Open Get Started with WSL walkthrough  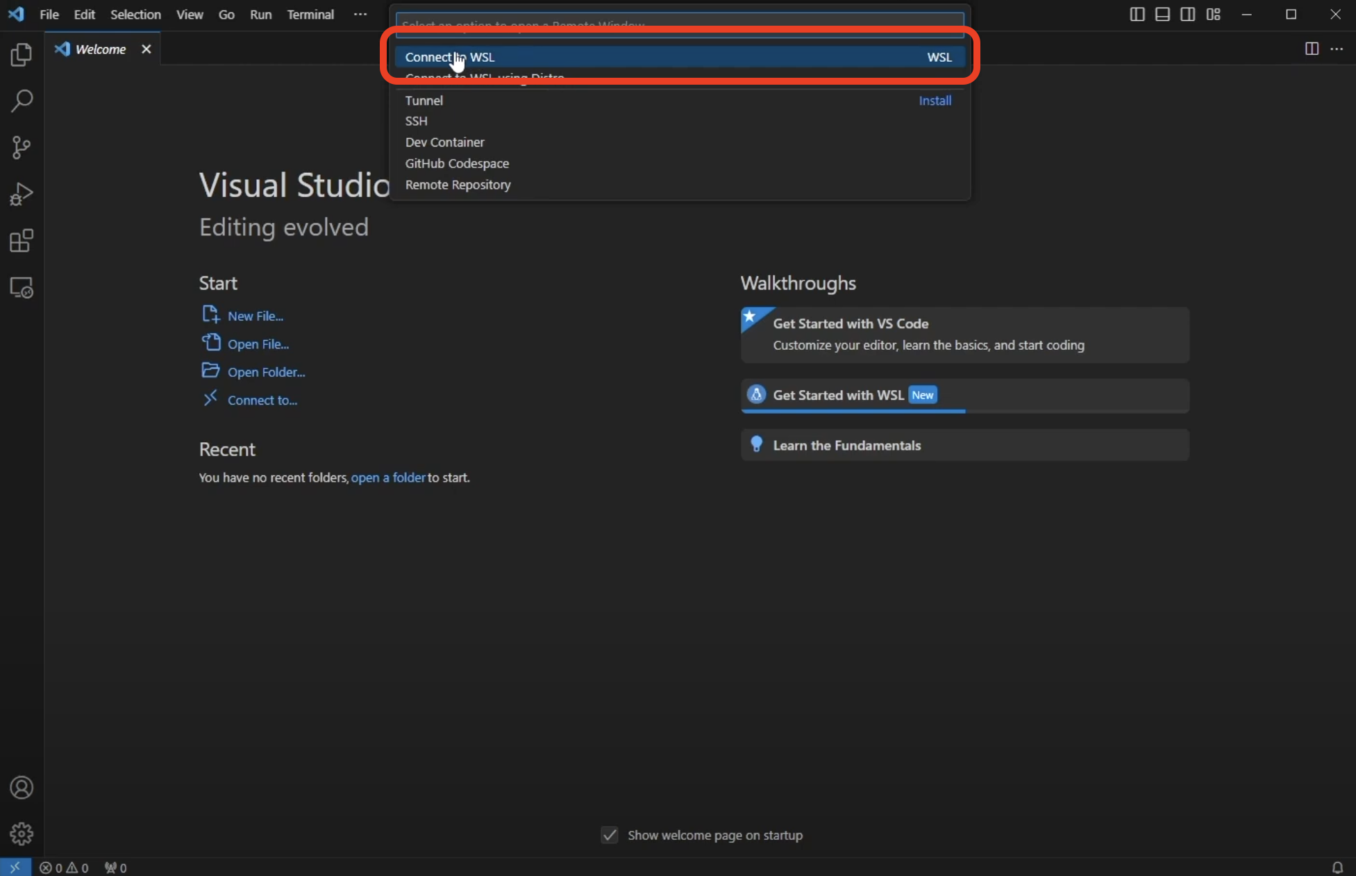964,396
